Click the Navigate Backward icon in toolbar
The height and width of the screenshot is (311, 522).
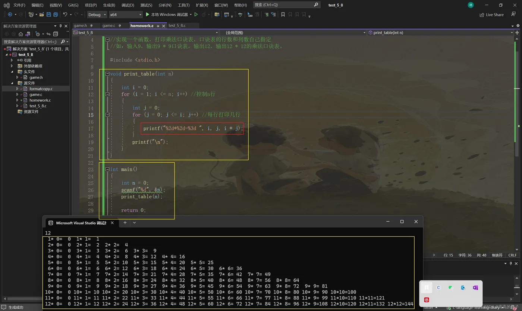10,15
